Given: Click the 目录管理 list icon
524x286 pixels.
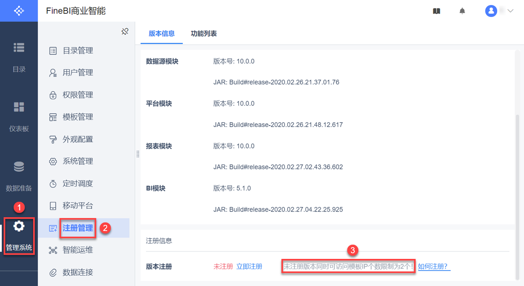Looking at the screenshot, I should [53, 51].
